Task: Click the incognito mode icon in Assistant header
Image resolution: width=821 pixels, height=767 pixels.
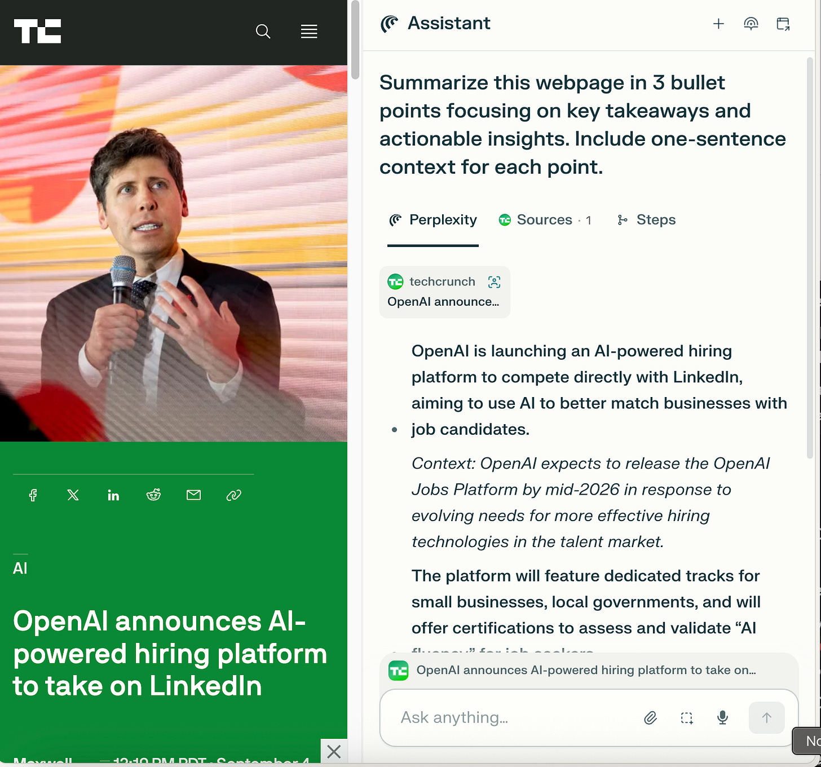Action: (751, 24)
